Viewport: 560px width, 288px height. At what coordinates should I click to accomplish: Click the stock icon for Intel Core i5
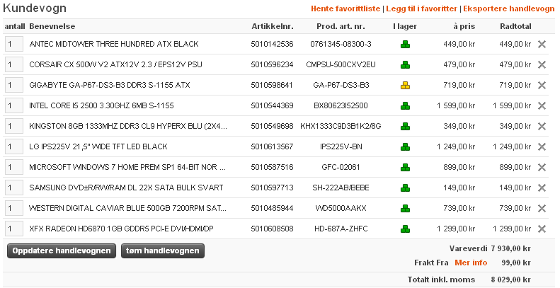point(405,106)
